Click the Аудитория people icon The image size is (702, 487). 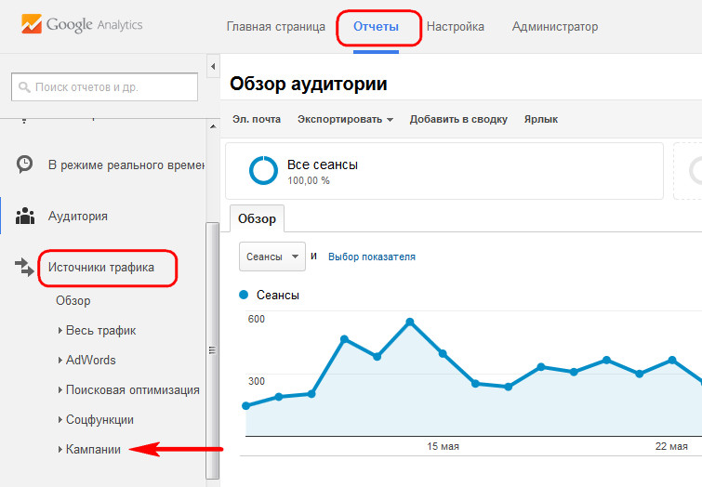[25, 216]
